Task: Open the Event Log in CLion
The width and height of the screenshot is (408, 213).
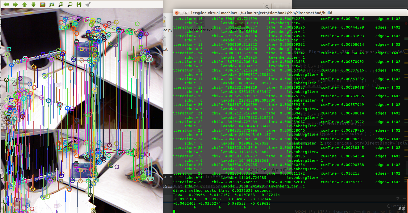Action: tap(396, 206)
